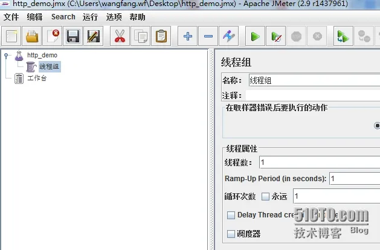Screen dimensions: 380x250
Task: Click the vertical split pane divider handle
Action: pyautogui.click(x=211, y=149)
